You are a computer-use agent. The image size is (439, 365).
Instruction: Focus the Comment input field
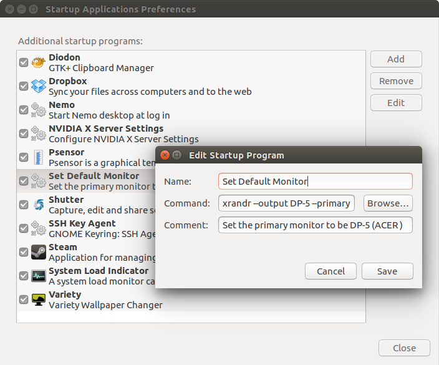pyautogui.click(x=316, y=225)
